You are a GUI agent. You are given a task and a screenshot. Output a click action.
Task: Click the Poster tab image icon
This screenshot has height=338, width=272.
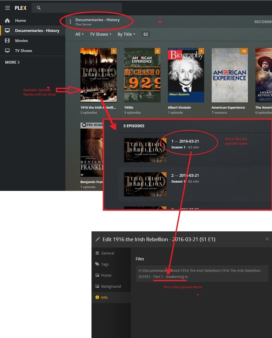[x=97, y=275]
